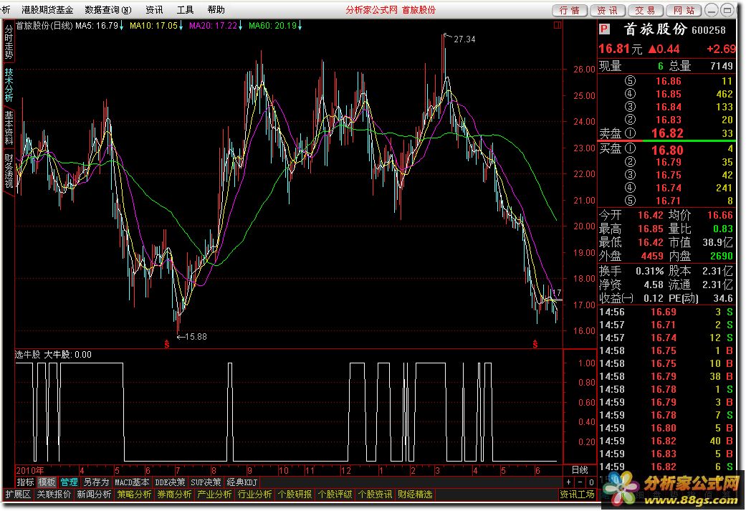Click the MA10 down-arrow indicator

[x=181, y=26]
